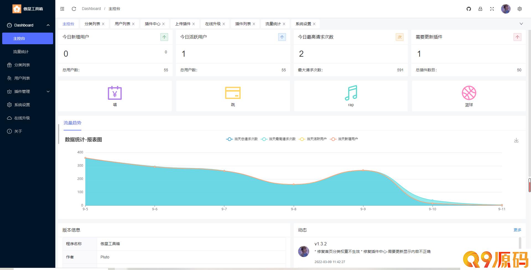Click the 动态 panel scrollbar
Viewport: 531px width, 270px height.
(520, 243)
